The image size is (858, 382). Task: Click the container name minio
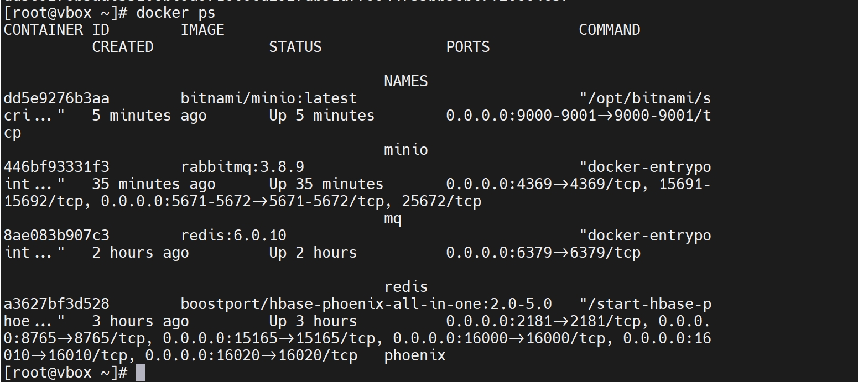pos(406,150)
